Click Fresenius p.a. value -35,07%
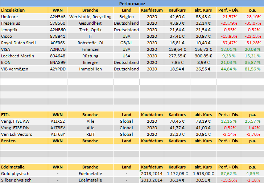264x183 pixels. (252, 23)
